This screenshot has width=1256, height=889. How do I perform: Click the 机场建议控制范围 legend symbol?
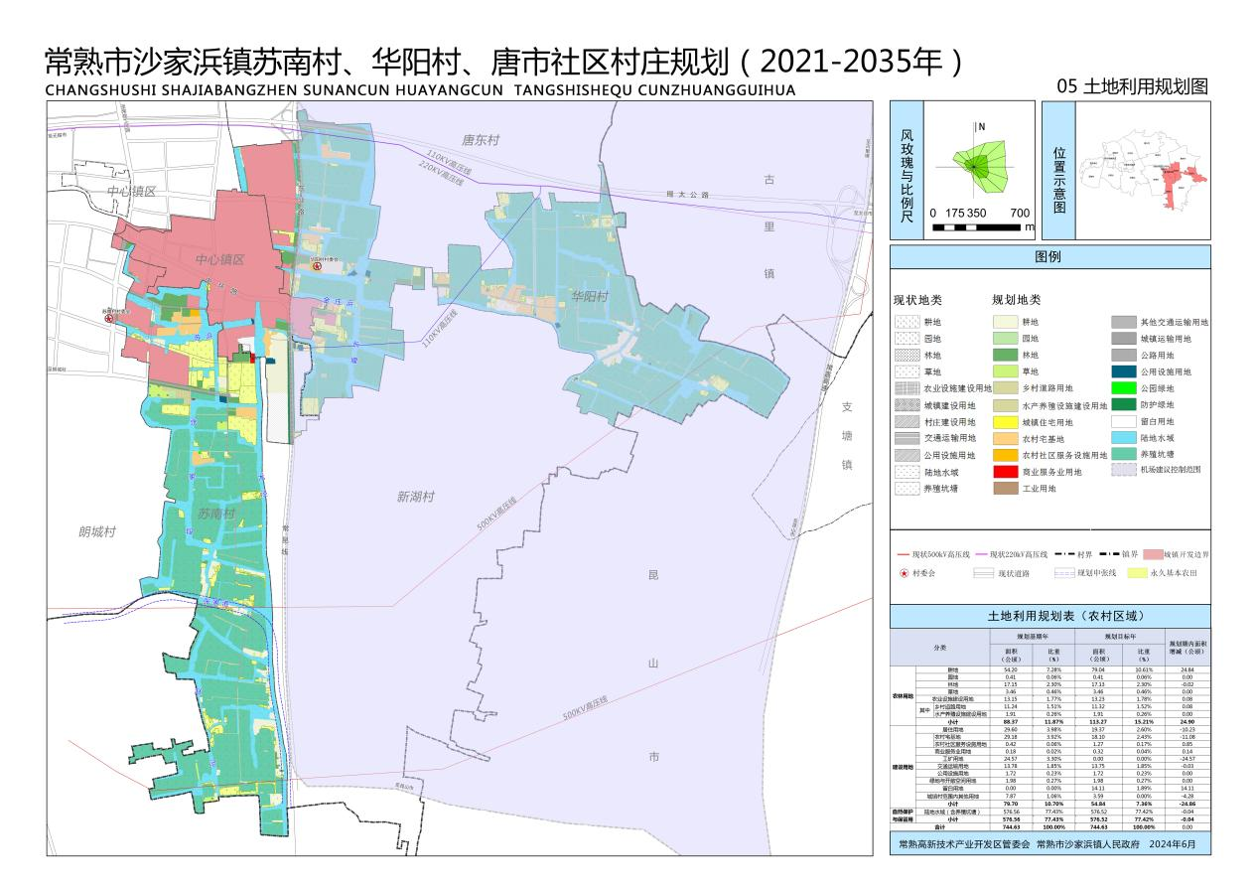click(x=1123, y=471)
